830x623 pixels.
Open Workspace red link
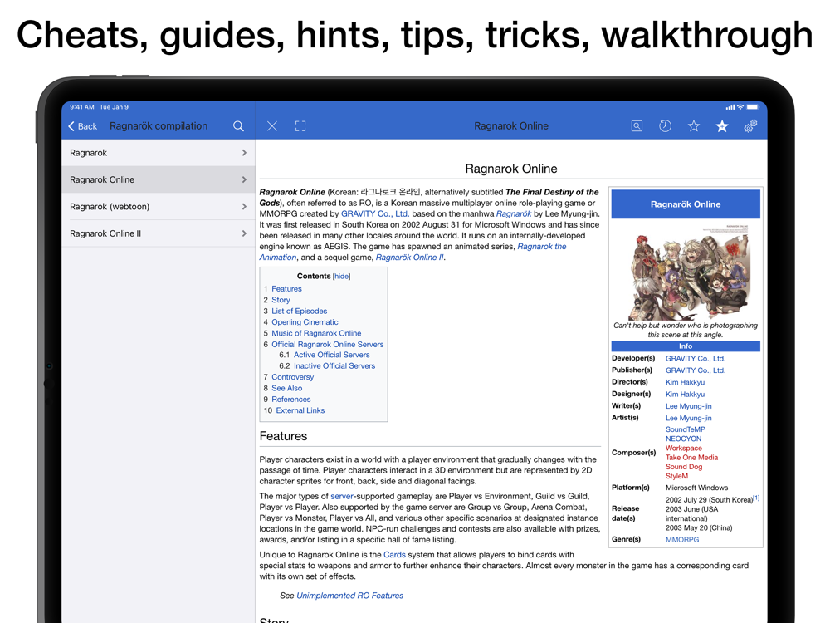tap(683, 449)
